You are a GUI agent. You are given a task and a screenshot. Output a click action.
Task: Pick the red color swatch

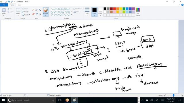pyautogui.click(x=114, y=9)
